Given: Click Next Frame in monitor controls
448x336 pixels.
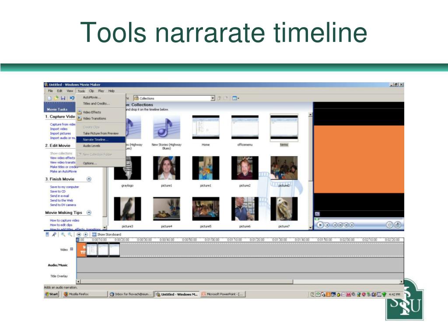Looking at the screenshot, I should coord(346,225).
